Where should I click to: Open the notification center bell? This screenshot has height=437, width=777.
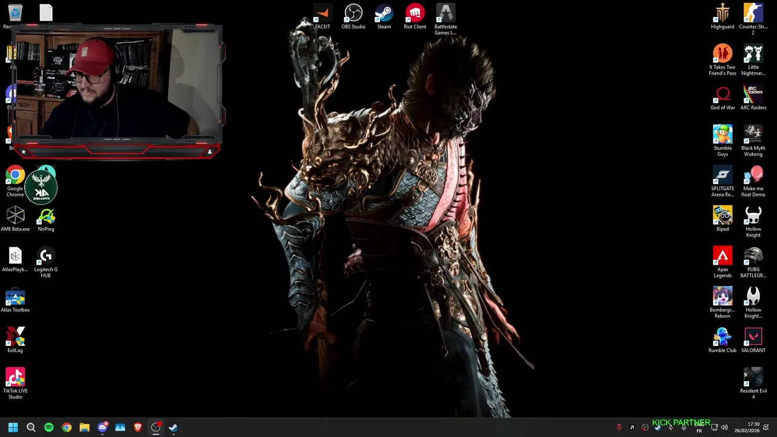pos(767,427)
